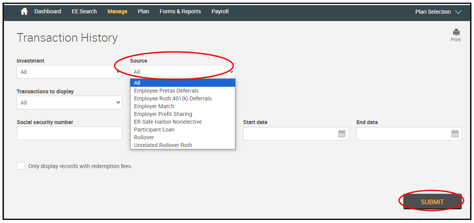The width and height of the screenshot is (474, 223).
Task: Choose Employer Match from the source list
Action: (x=154, y=106)
